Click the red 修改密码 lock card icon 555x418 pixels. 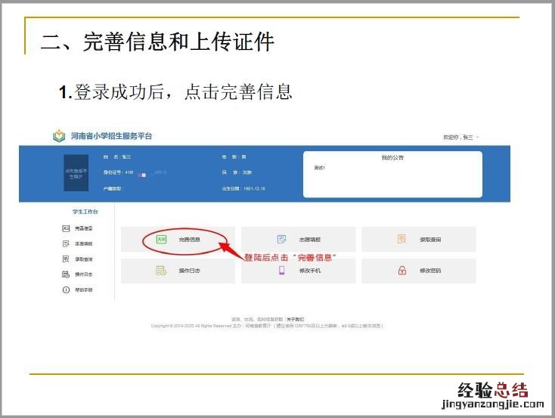402,271
